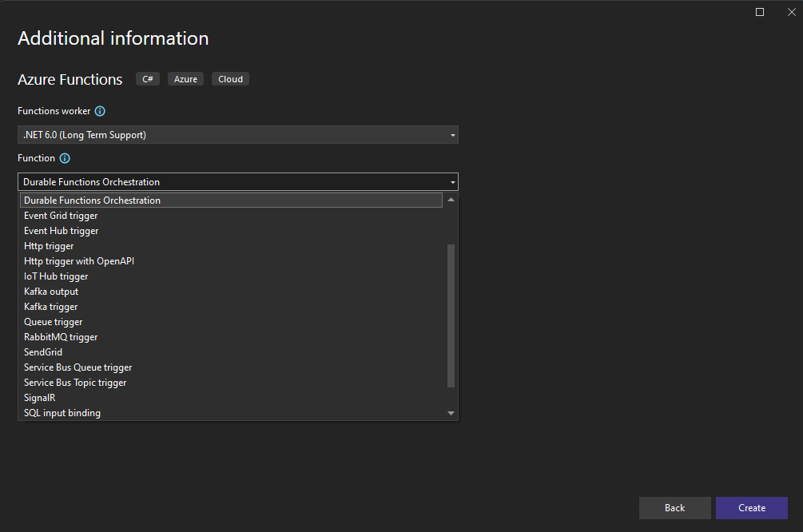Choose Kafka output option
This screenshot has height=532, width=803.
coord(51,292)
